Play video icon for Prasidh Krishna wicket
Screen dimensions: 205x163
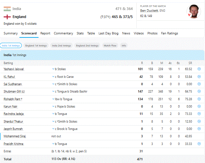[x=199, y=144]
